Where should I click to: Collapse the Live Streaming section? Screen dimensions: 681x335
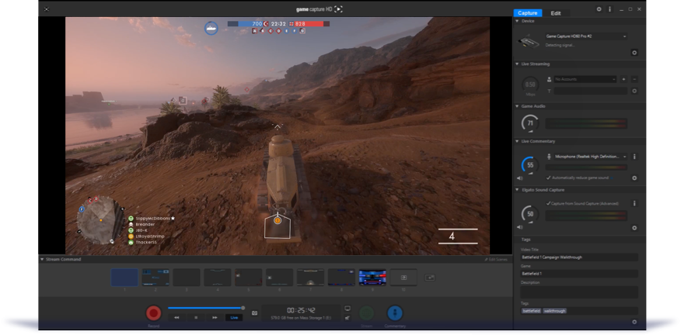coord(517,64)
